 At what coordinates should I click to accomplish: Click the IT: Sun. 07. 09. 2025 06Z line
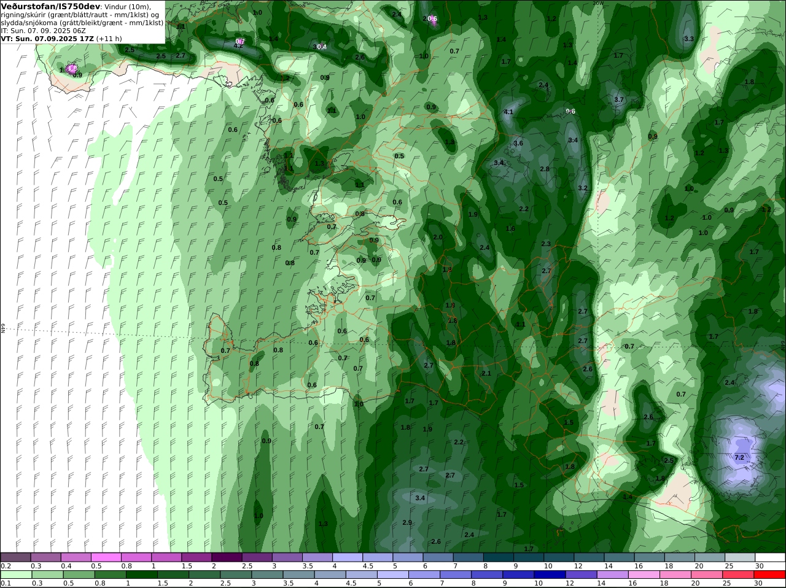tap(44, 30)
